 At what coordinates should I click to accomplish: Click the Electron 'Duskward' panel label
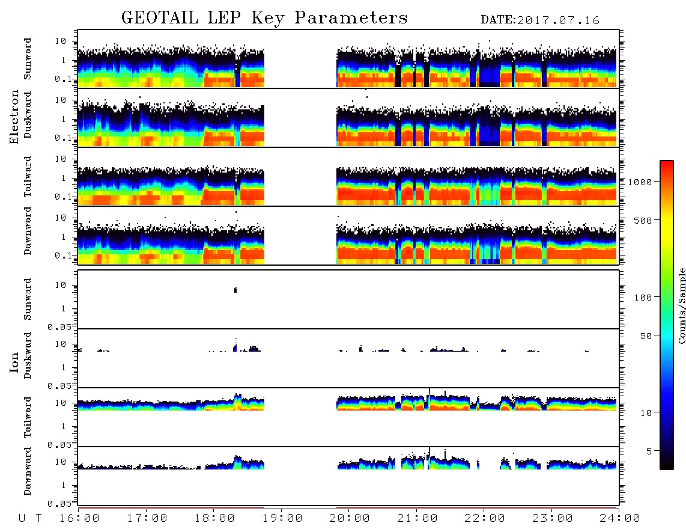pos(28,115)
